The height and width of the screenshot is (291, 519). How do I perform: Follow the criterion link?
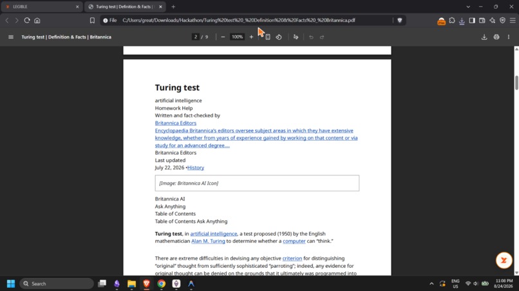[x=292, y=258]
